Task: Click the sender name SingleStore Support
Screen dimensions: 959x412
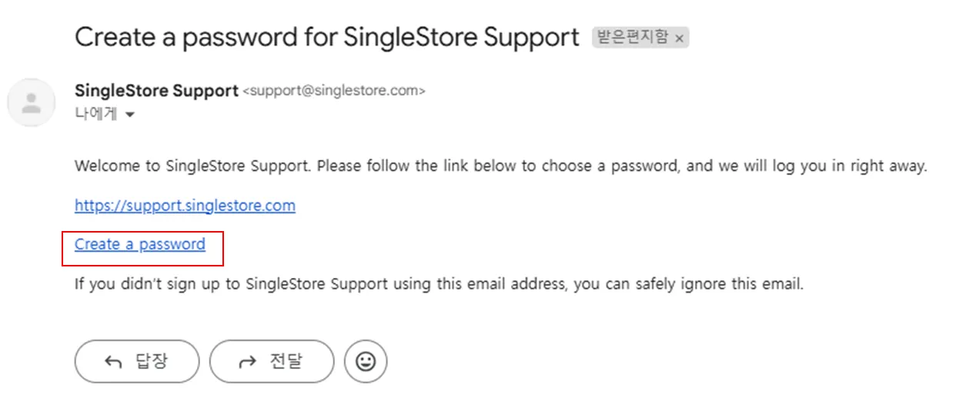Action: [156, 91]
